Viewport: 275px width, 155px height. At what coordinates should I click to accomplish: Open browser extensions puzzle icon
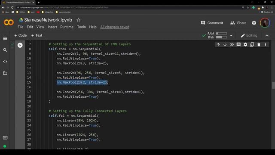point(263,8)
